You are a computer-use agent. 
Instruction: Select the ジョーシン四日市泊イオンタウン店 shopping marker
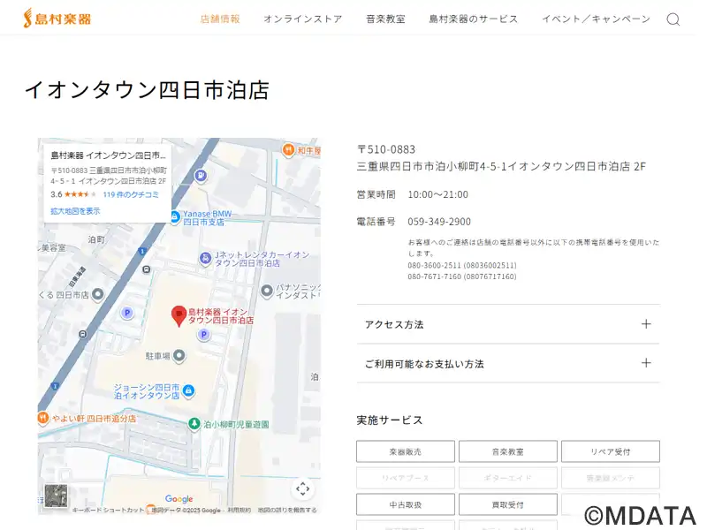(x=189, y=390)
